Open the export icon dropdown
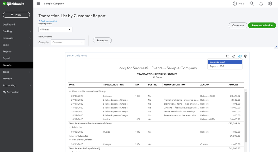Image resolution: width=278 pixels, height=152 pixels. click(x=240, y=56)
